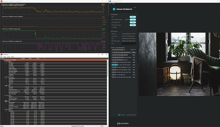Collapse the Voltages group

(4, 62)
